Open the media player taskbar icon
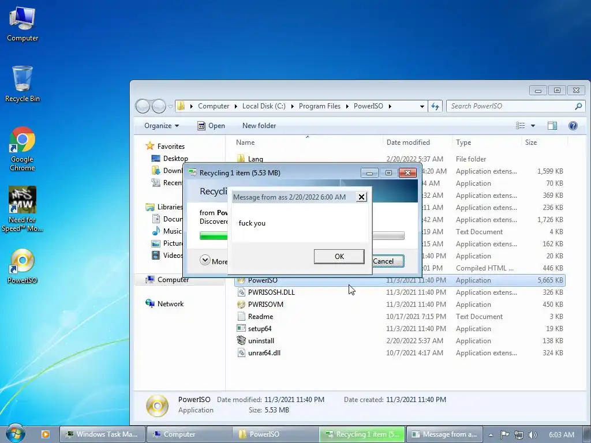The width and height of the screenshot is (591, 443). pyautogui.click(x=45, y=434)
